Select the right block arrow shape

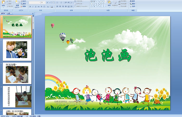[x=101, y=4]
